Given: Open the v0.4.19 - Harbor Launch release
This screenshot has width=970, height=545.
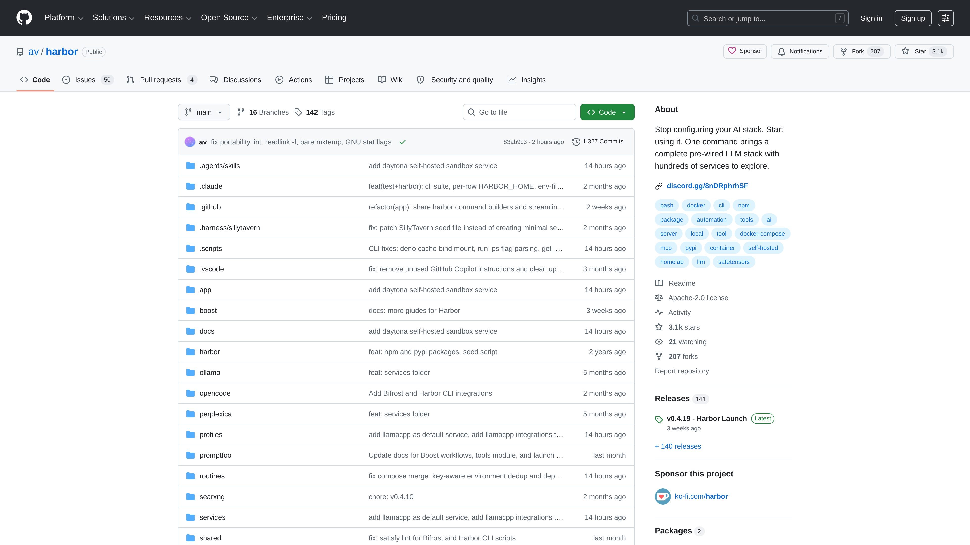Looking at the screenshot, I should click(707, 418).
